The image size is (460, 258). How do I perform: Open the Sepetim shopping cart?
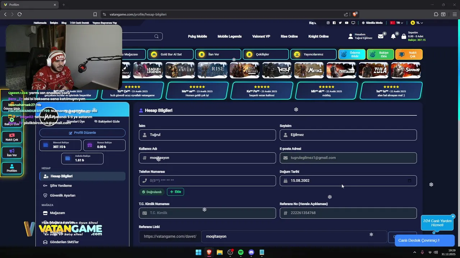tap(413, 36)
